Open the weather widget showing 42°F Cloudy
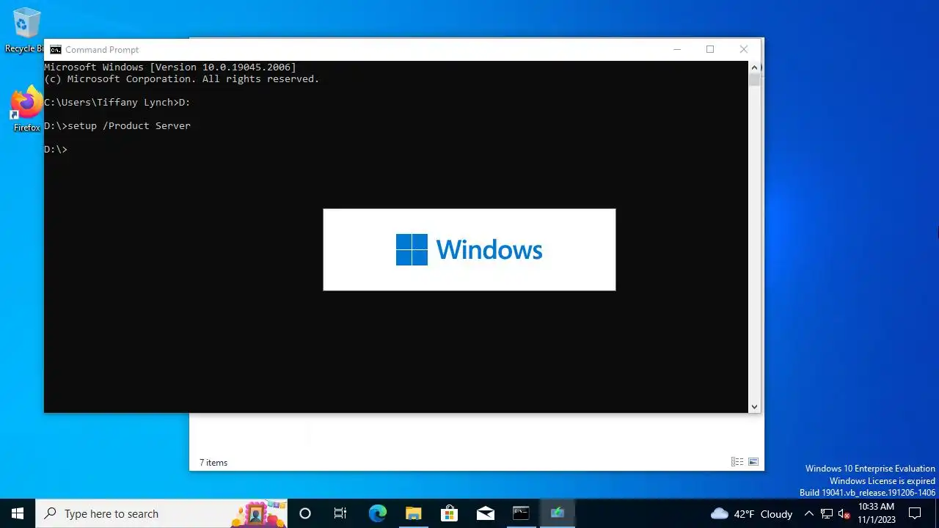 (751, 513)
